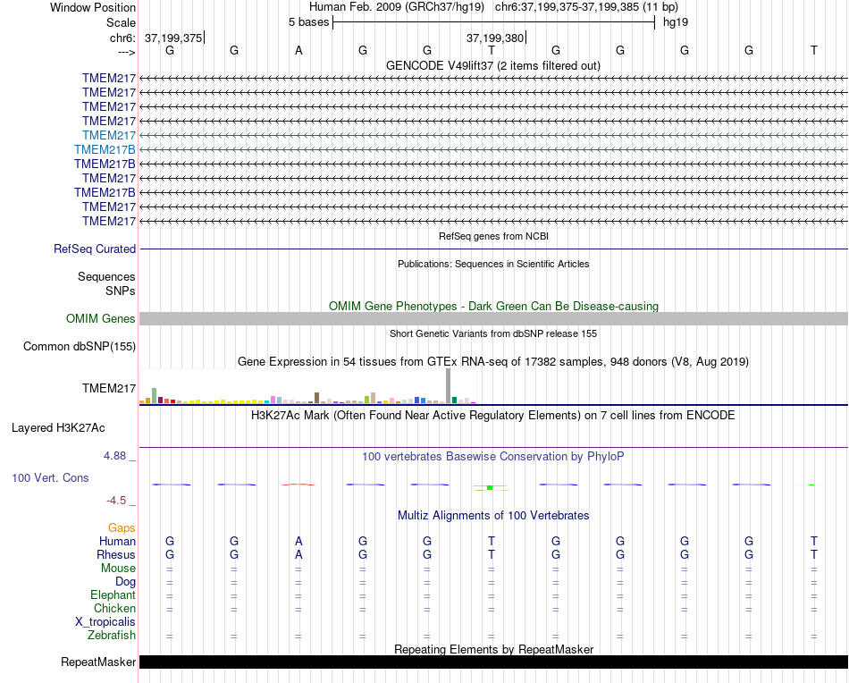The width and height of the screenshot is (849, 683).
Task: Click the A base in the top sequence row
Action: (x=298, y=50)
